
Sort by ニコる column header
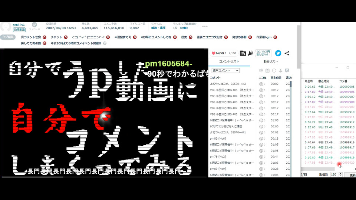pyautogui.click(x=263, y=77)
